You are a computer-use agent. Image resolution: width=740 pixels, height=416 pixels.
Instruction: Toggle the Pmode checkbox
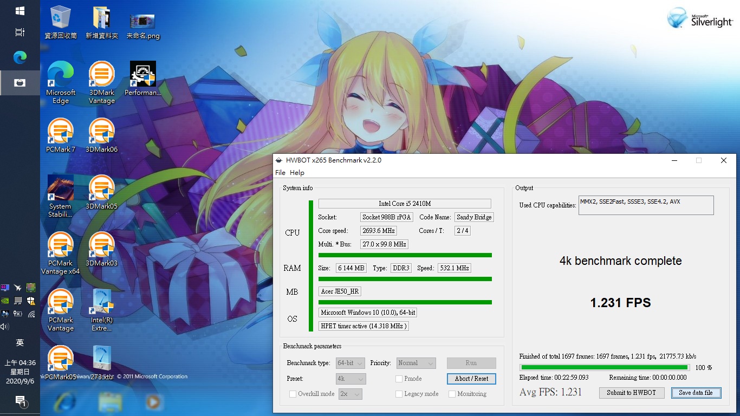399,379
